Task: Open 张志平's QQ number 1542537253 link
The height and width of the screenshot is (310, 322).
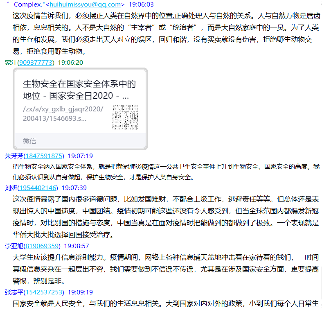Action: (44, 292)
